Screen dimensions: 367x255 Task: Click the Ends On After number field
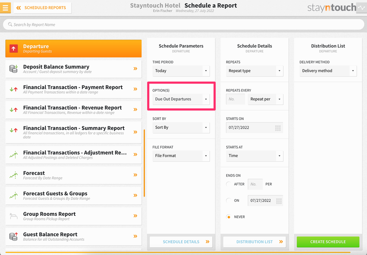coord(255,184)
